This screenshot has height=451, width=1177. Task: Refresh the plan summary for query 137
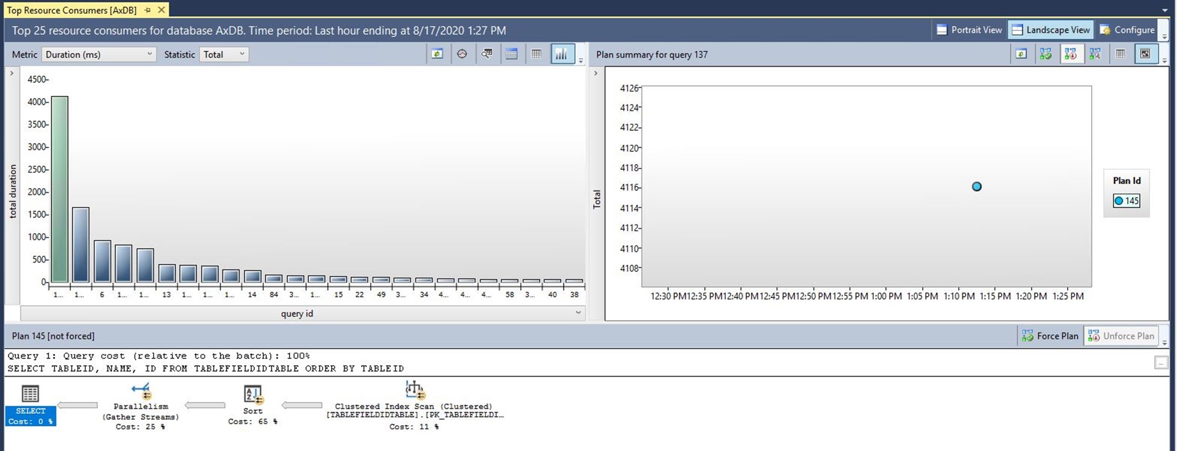1021,54
